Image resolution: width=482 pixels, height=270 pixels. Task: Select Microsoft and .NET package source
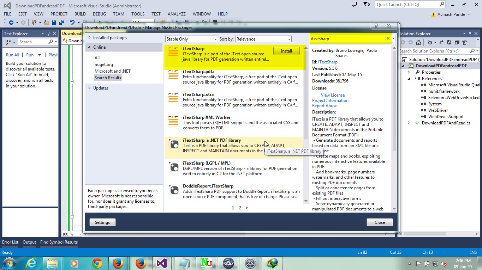[113, 71]
